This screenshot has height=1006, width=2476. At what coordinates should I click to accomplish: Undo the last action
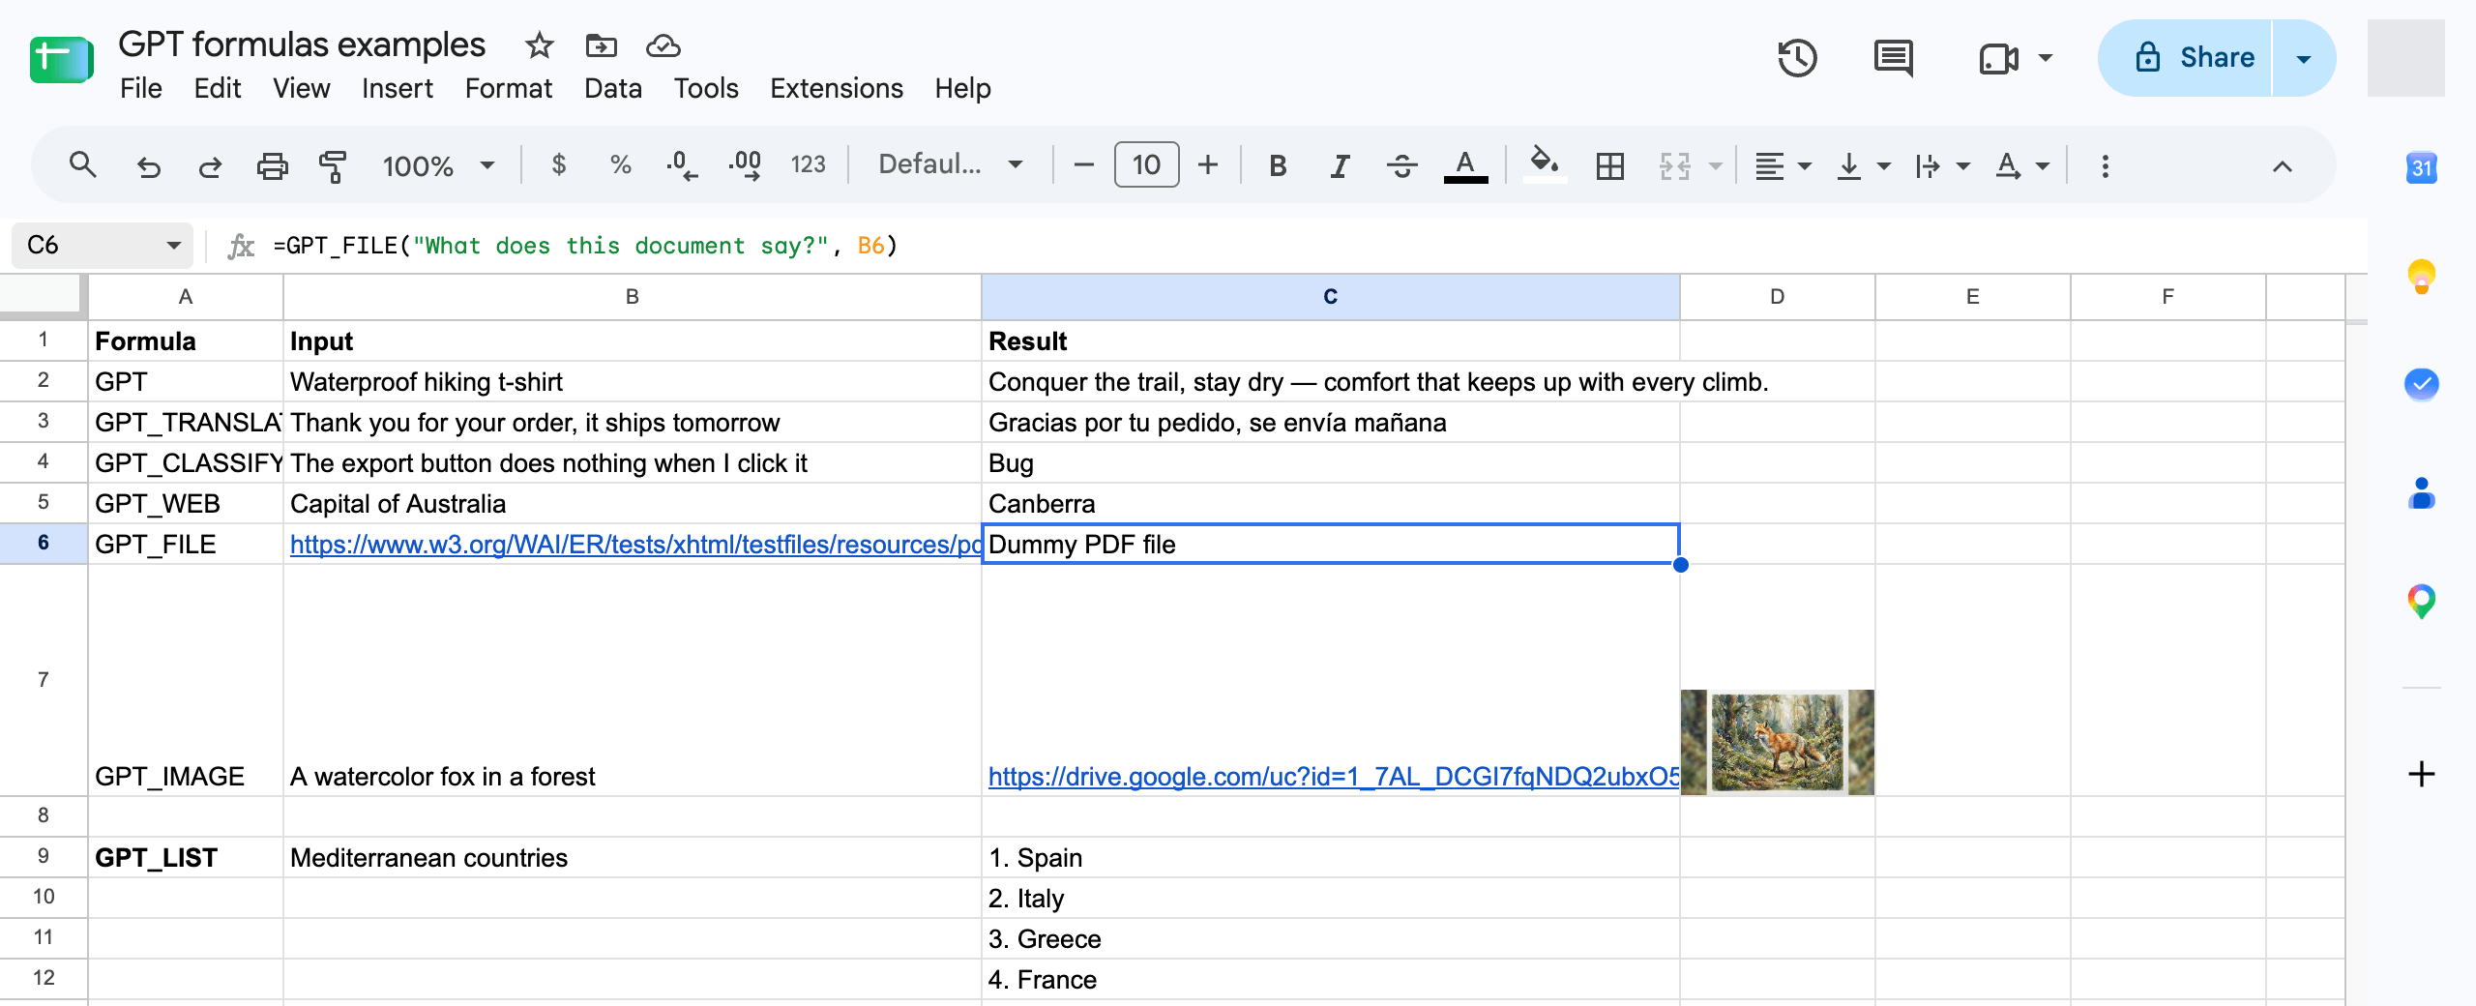pos(148,166)
